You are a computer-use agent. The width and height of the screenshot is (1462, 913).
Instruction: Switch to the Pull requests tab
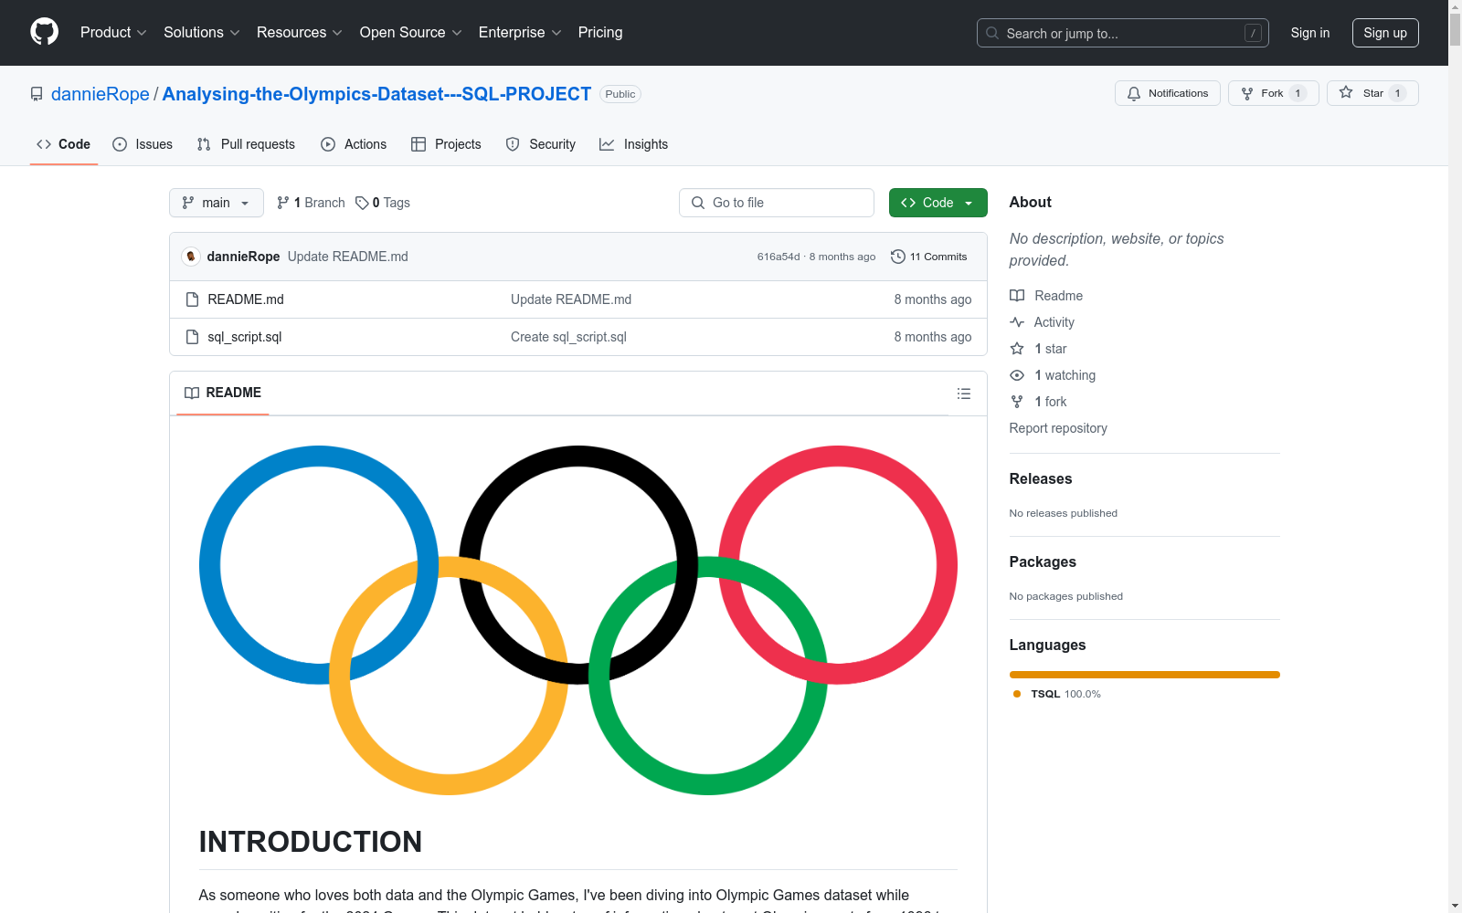246,144
